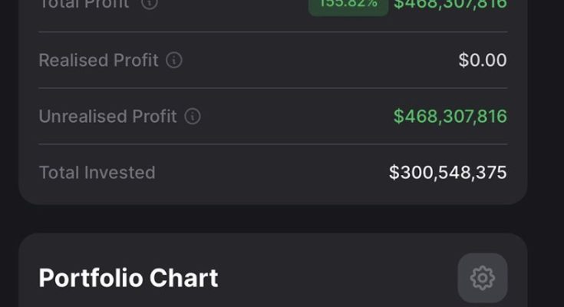Tap the empty space left of the $0.00 value
The width and height of the screenshot is (564, 307).
tap(322, 60)
